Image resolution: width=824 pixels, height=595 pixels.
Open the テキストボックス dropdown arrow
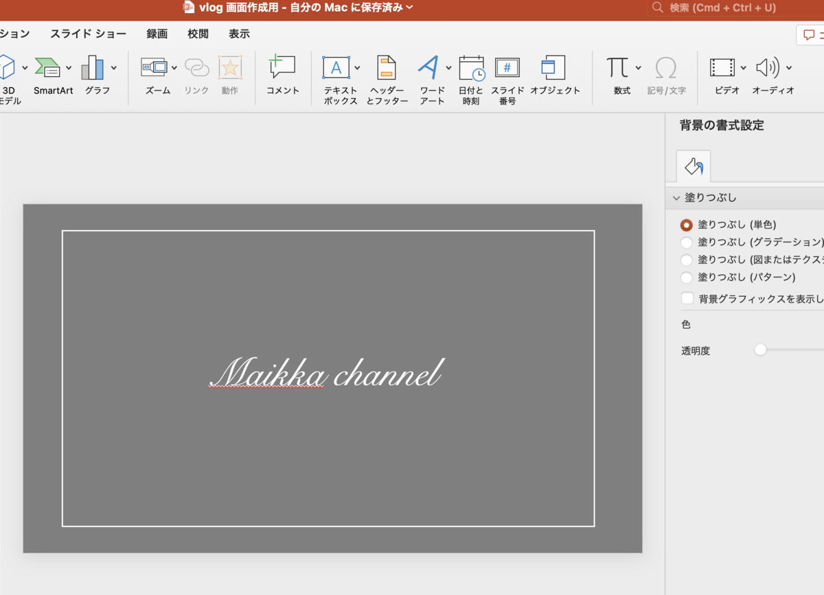pyautogui.click(x=357, y=67)
